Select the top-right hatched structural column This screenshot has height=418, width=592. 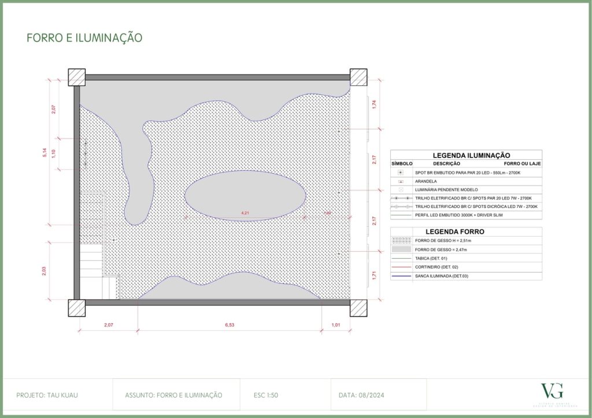point(358,77)
